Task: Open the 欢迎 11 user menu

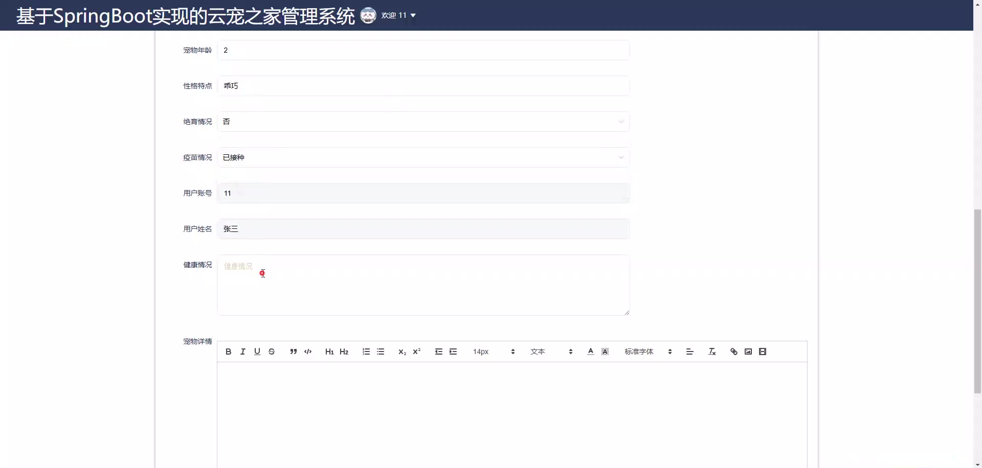Action: point(398,15)
